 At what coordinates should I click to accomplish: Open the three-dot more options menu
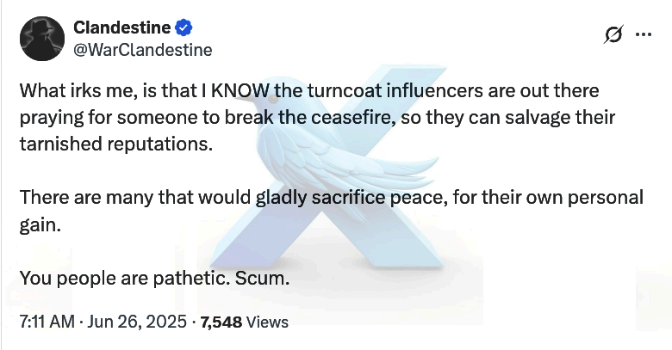643,34
